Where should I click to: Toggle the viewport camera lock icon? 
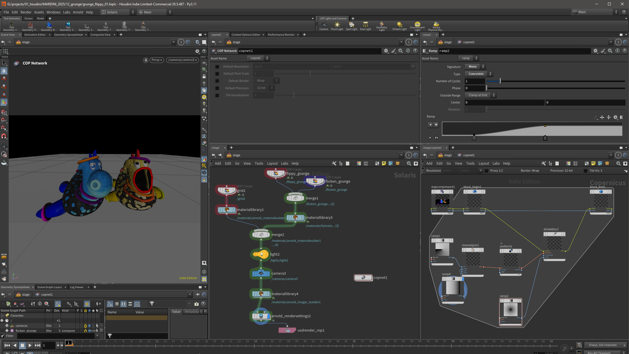145,60
